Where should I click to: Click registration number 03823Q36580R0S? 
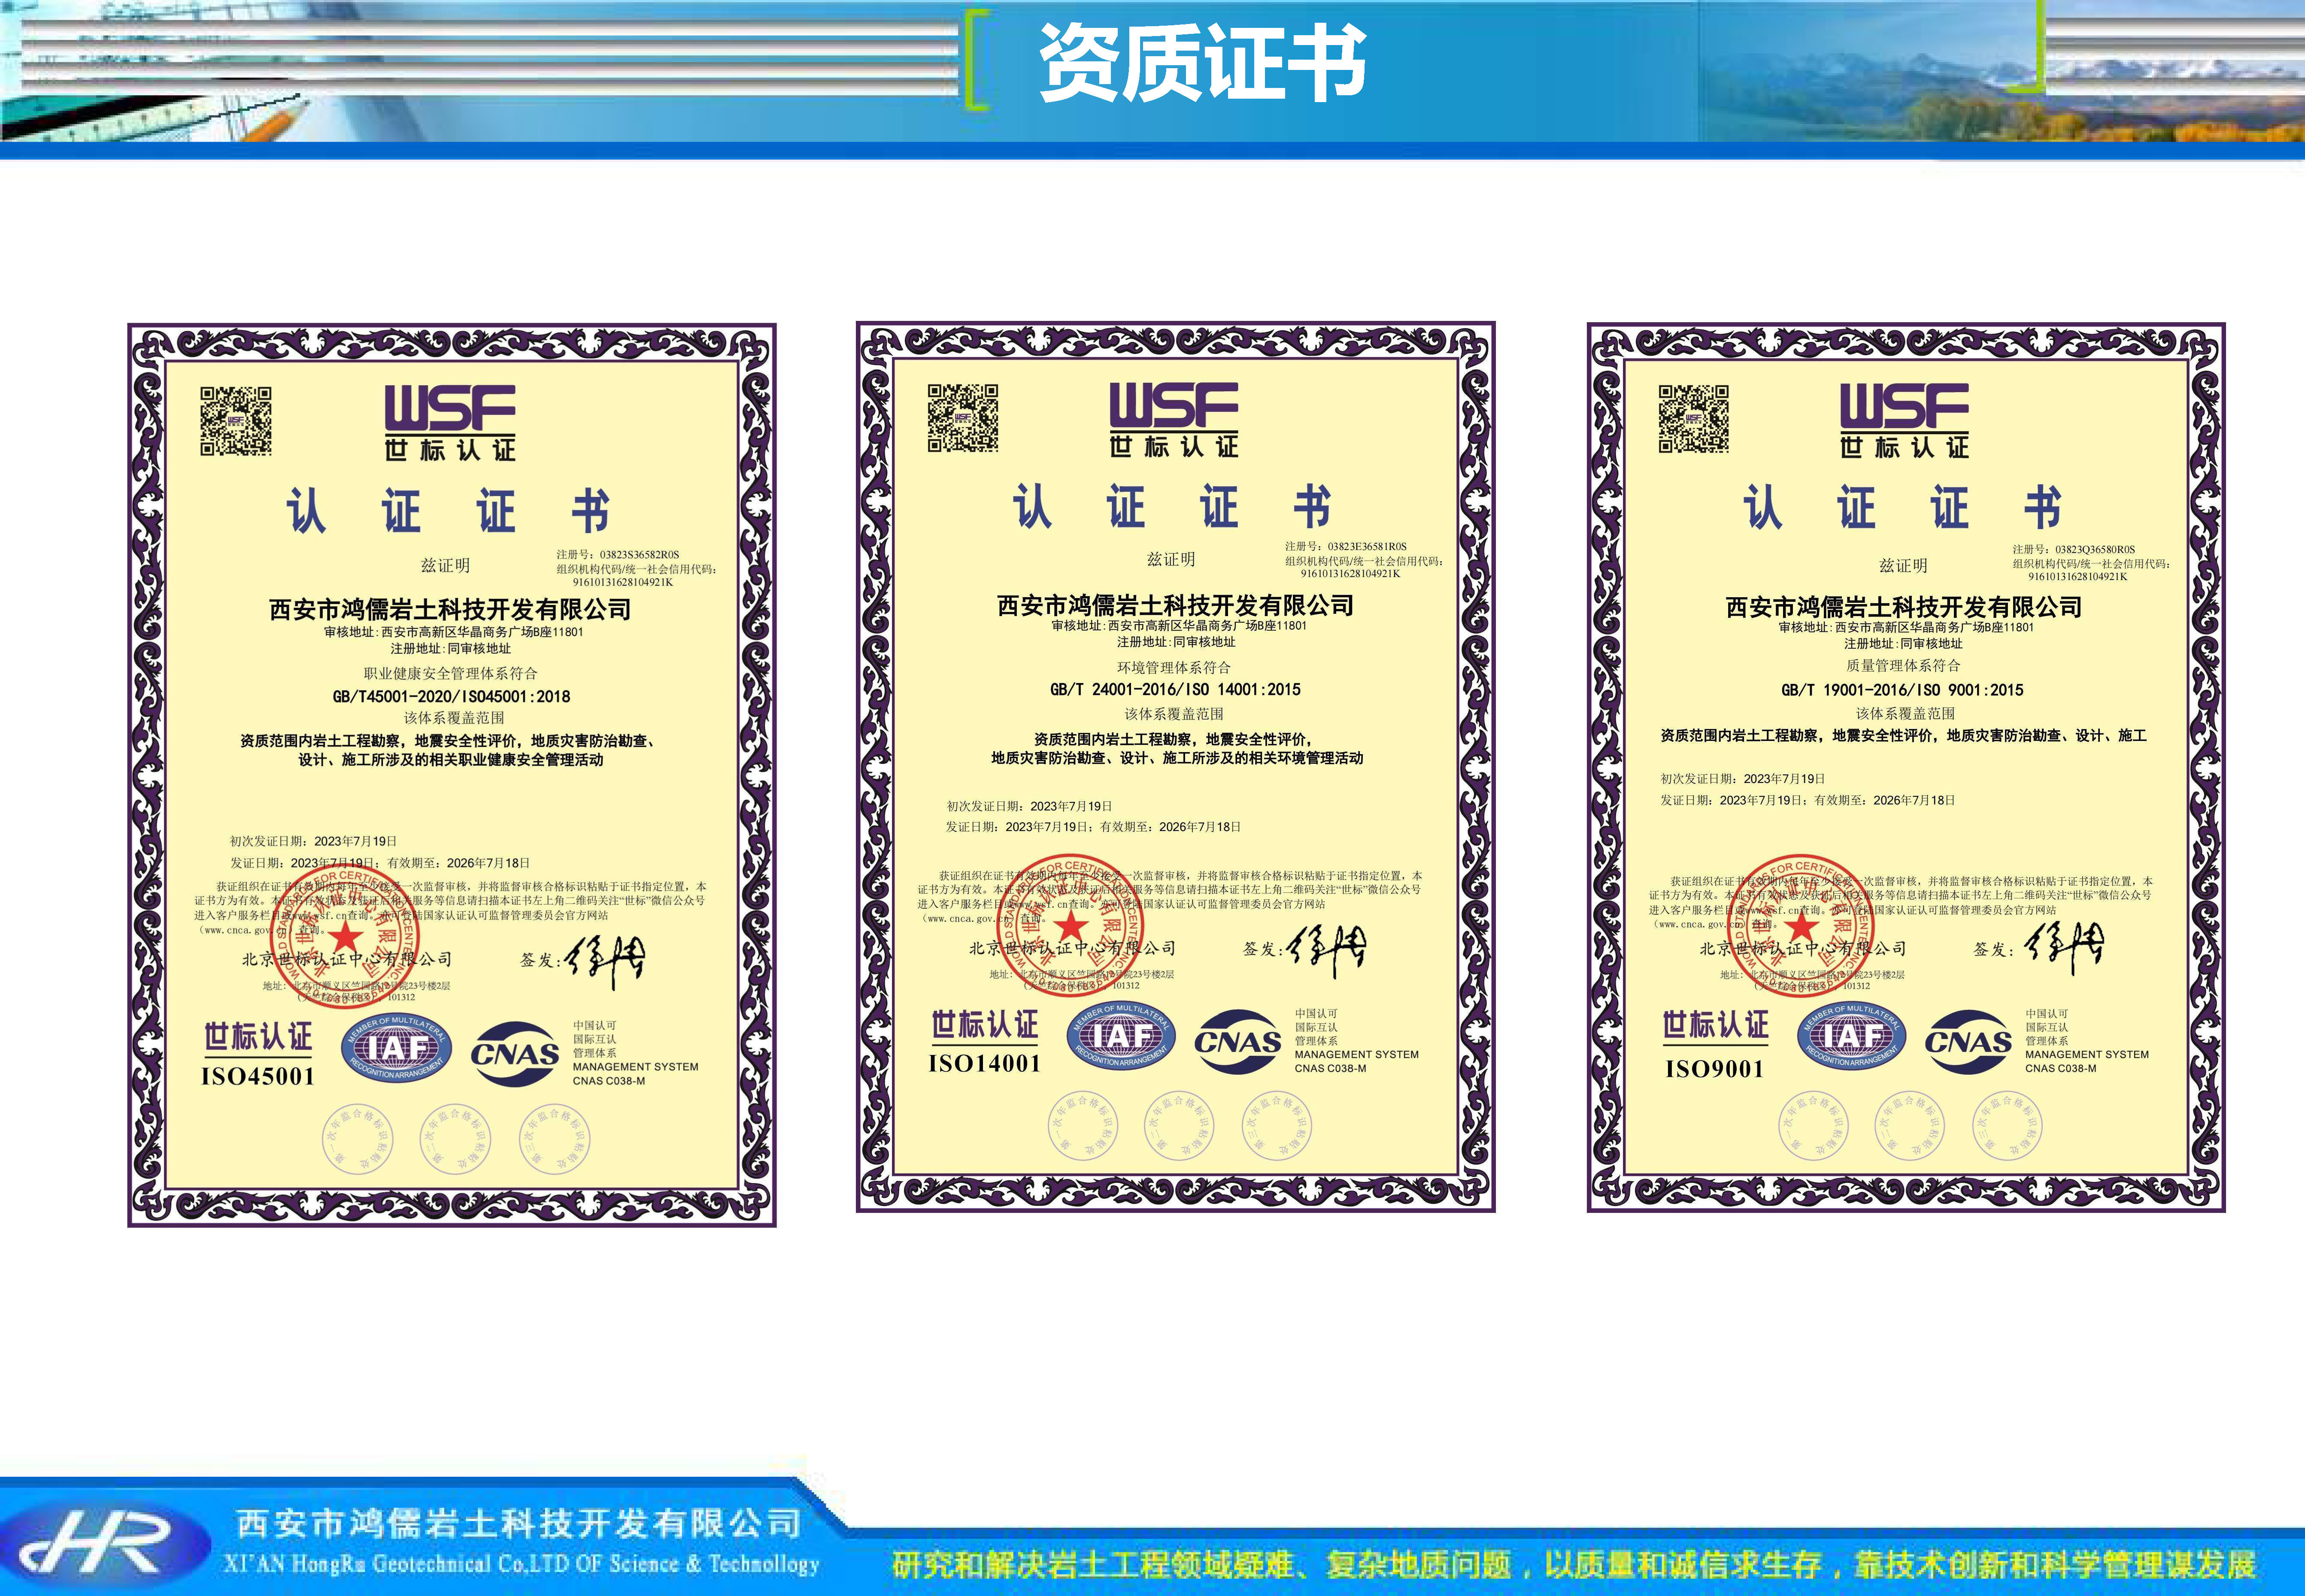click(x=2095, y=549)
